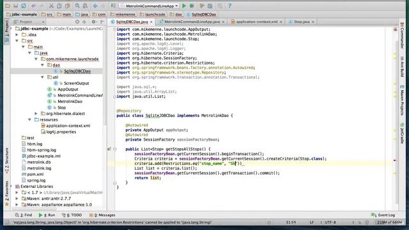This screenshot has height=230, width=409.
Task: Collapse the util package arrow
Action: pyautogui.click(x=42, y=77)
